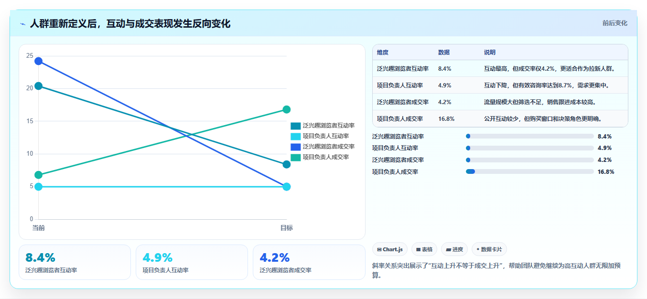Click the 4.9% 项目负责人互动率 card
The height and width of the screenshot is (299, 647).
pos(192,262)
